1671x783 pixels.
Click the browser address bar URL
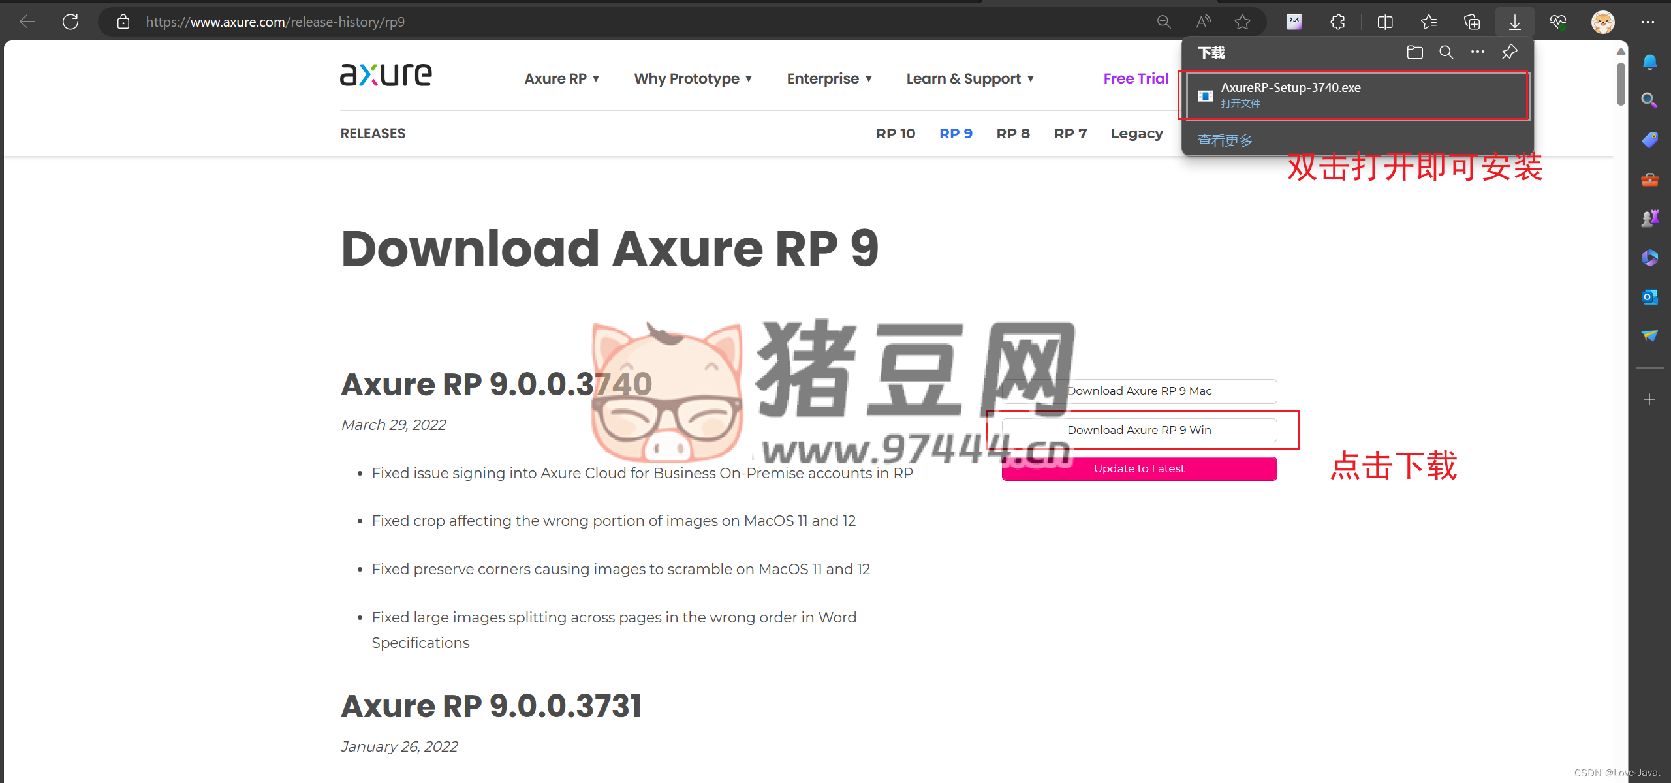[x=275, y=22]
